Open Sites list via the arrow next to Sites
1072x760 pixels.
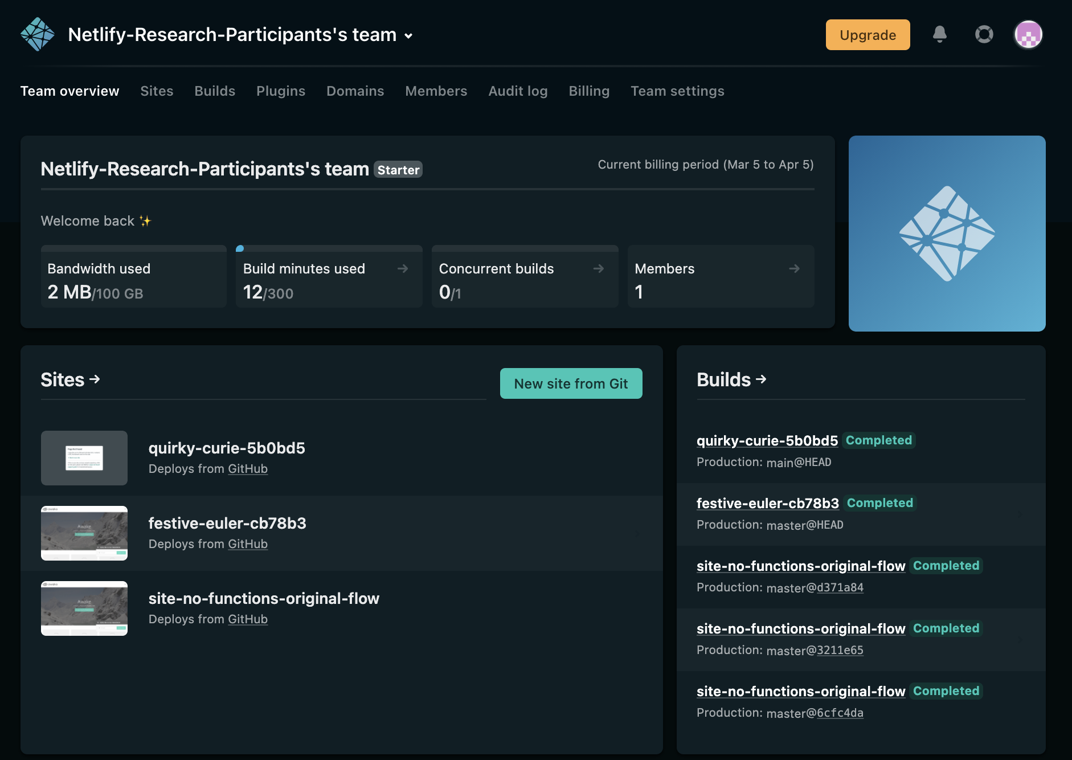[94, 379]
